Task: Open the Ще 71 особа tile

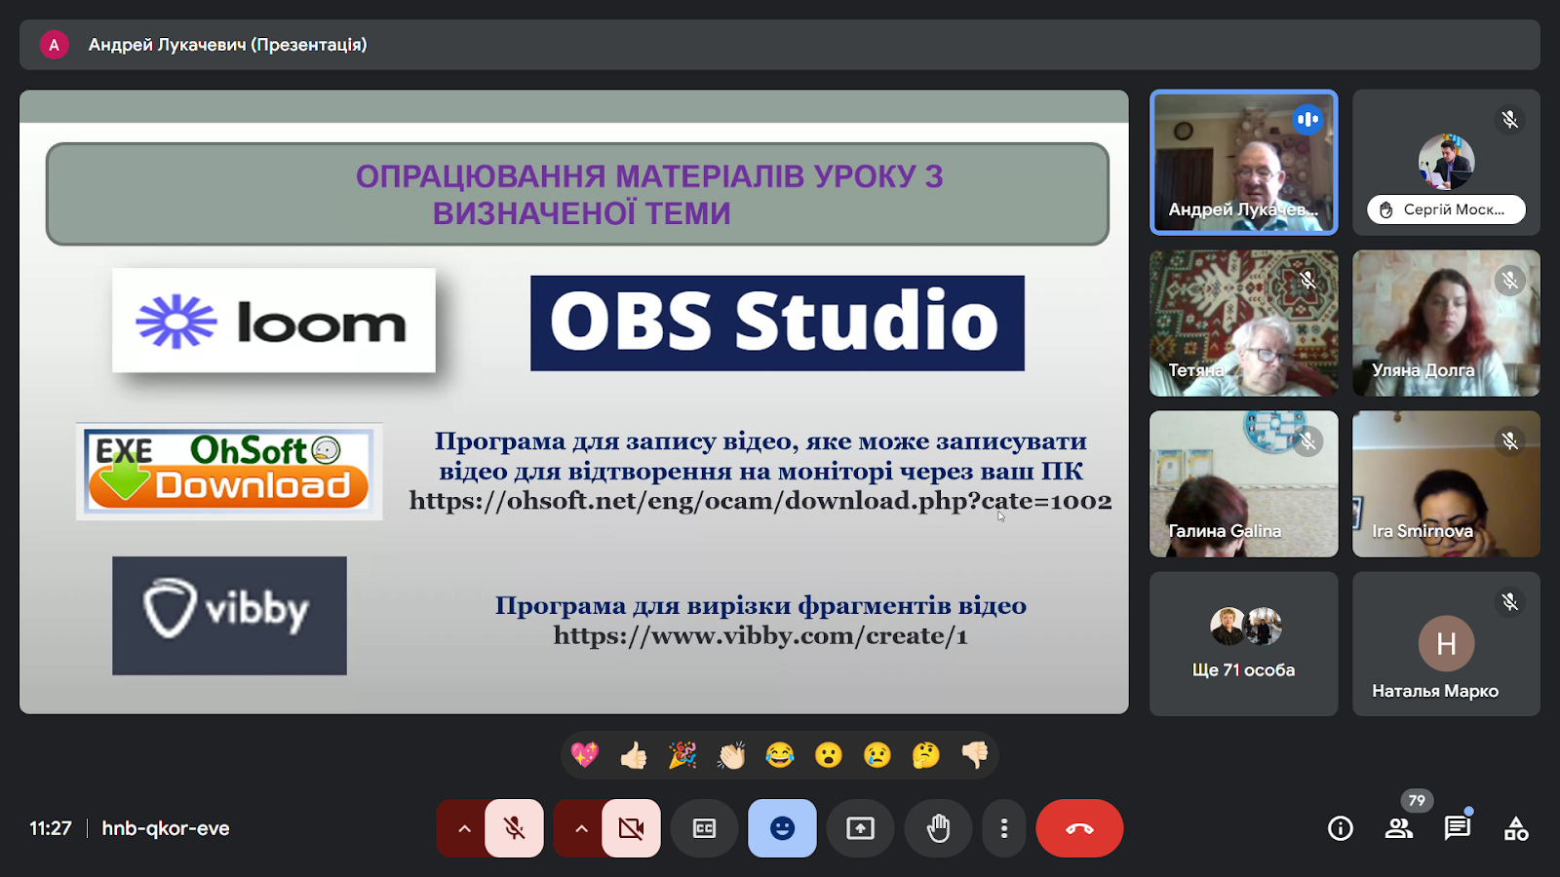Action: coord(1244,644)
